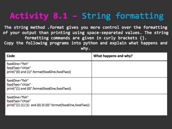
Task: Click the answer cell beside the {1} {1} {1} code
Action: tap(129, 105)
